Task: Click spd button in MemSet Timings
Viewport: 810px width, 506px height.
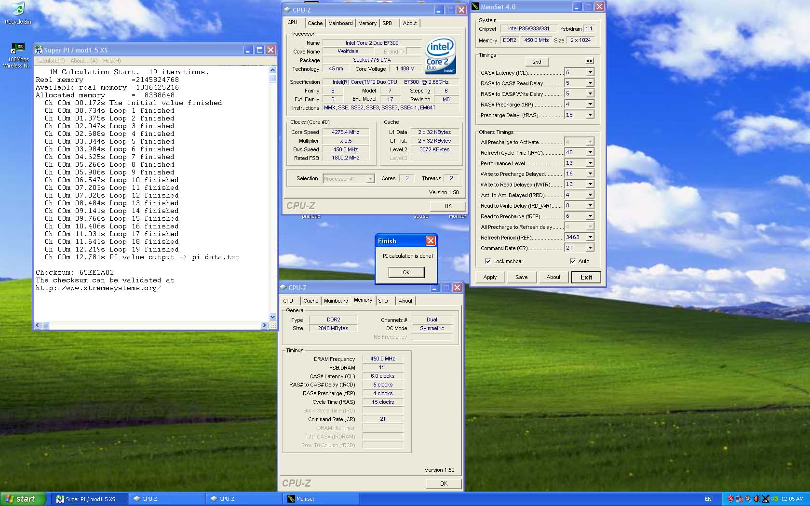Action: coord(537,62)
